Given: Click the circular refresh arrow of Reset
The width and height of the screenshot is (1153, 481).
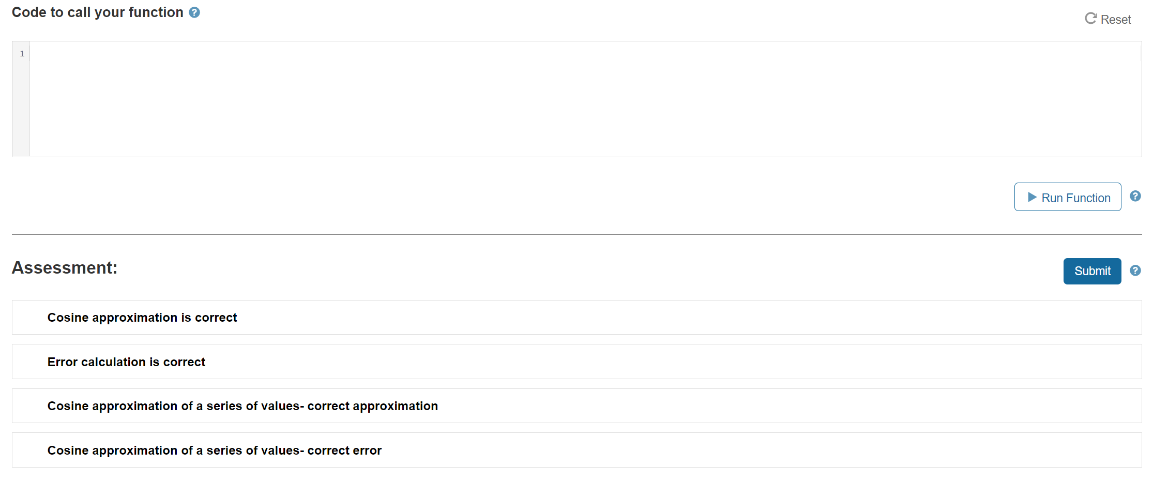Looking at the screenshot, I should 1090,19.
